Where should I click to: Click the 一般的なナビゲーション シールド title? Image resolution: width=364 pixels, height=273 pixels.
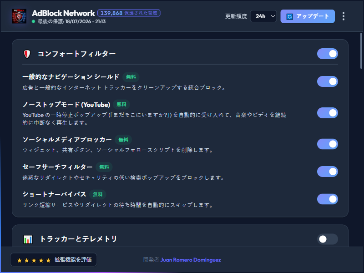(71, 77)
